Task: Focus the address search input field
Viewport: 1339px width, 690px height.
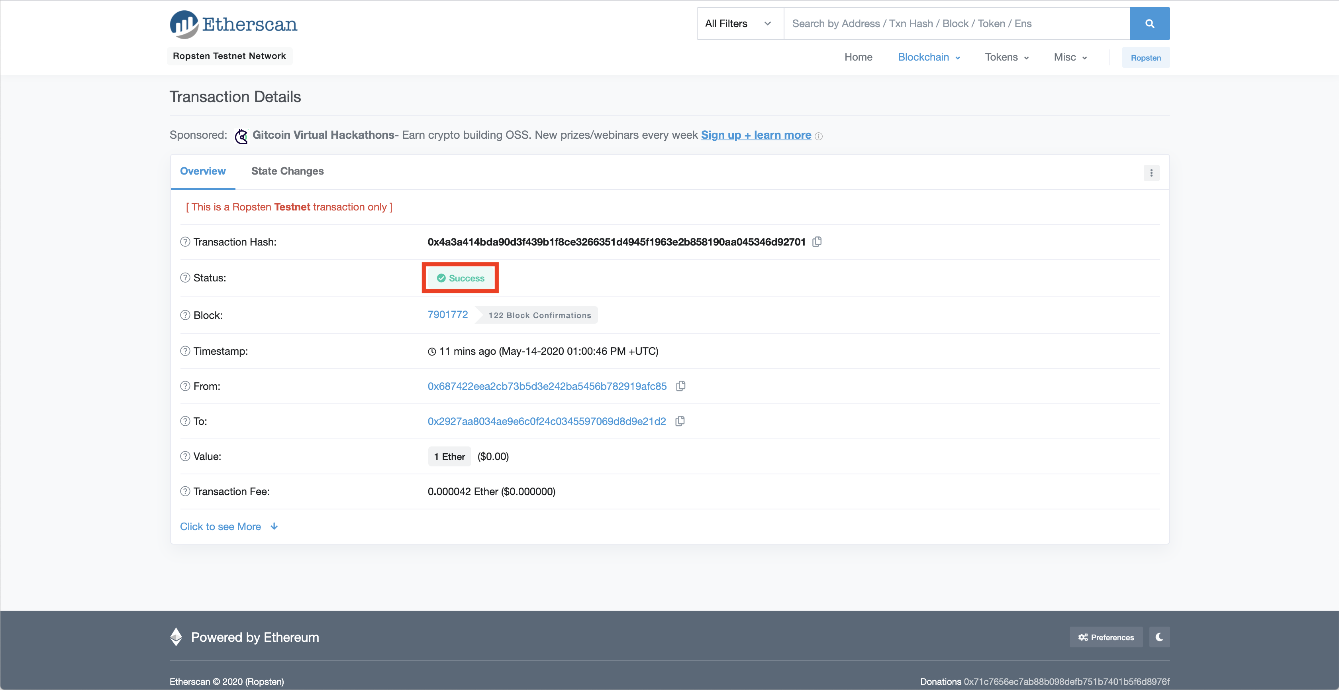Action: 957,24
